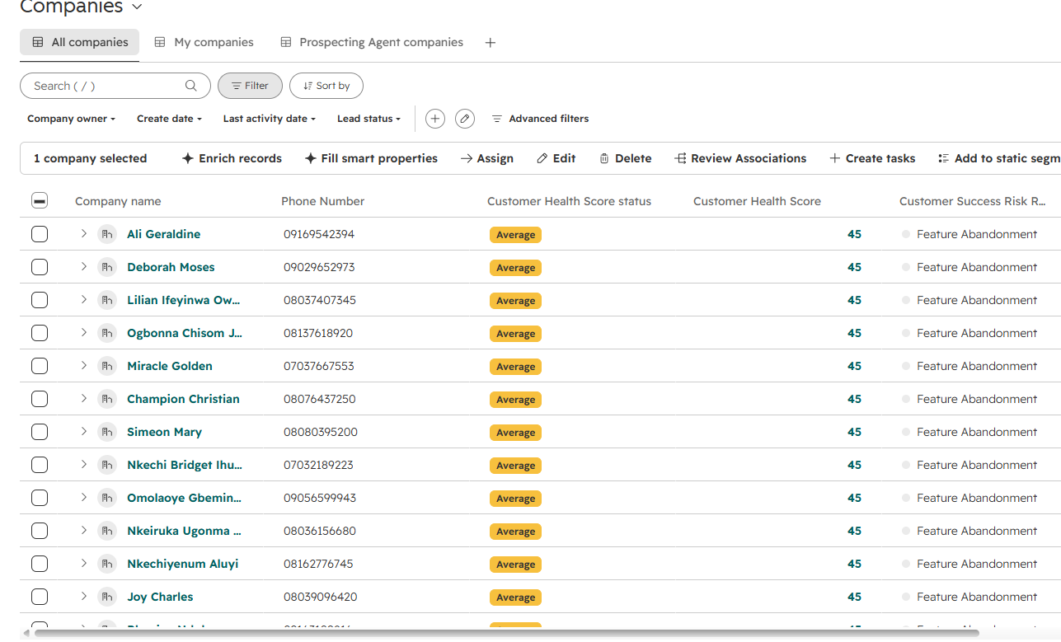Switch to My companies tab
Image resolution: width=1061 pixels, height=642 pixels.
coord(204,42)
